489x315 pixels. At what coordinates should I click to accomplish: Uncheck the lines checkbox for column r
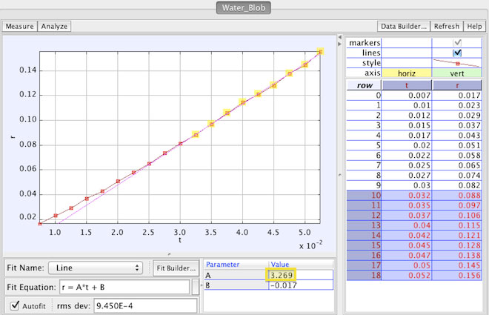pos(457,53)
